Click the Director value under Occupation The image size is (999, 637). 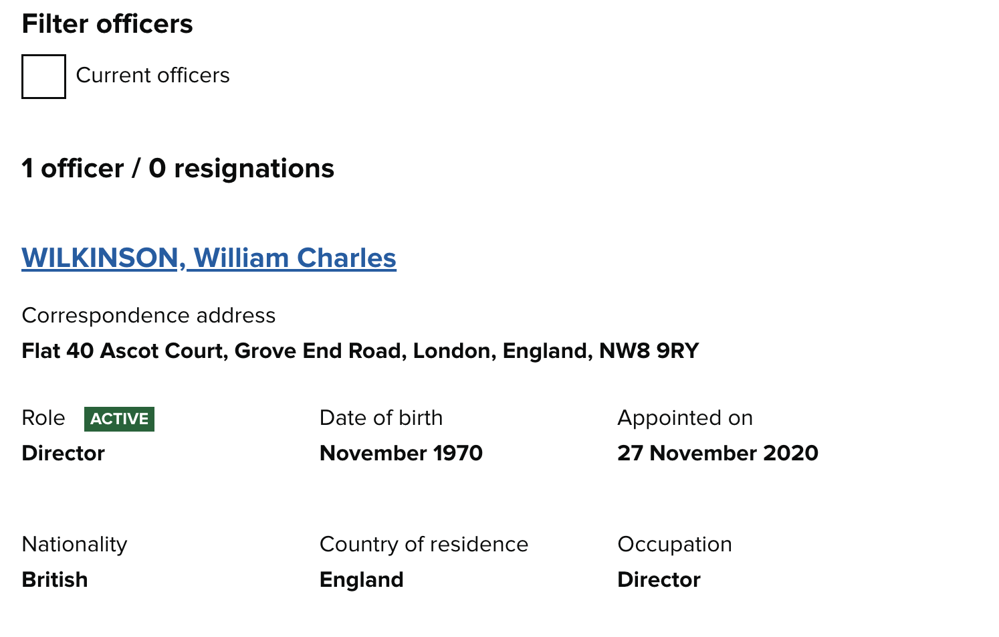tap(659, 579)
